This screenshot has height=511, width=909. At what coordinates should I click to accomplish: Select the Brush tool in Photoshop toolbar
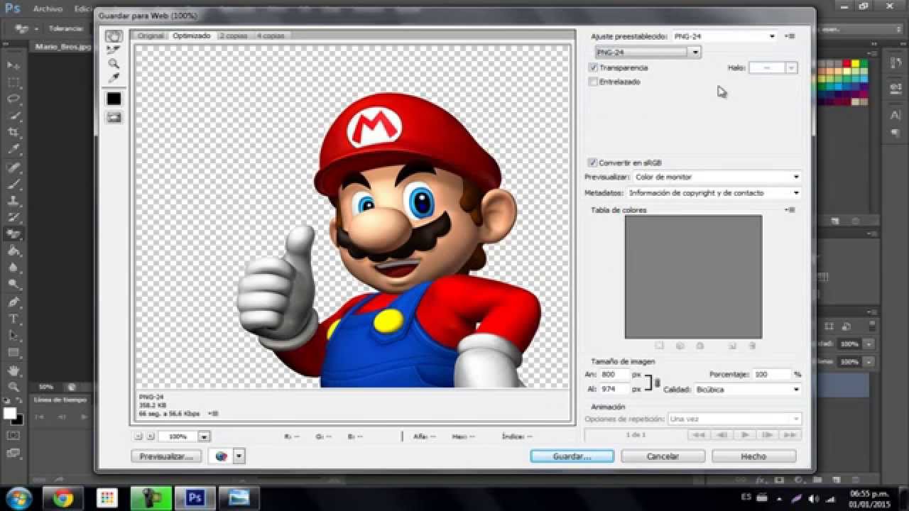click(x=13, y=185)
